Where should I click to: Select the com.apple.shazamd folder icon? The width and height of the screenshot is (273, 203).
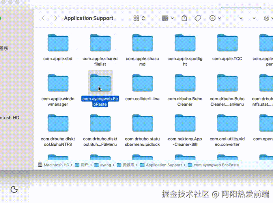(x=143, y=43)
